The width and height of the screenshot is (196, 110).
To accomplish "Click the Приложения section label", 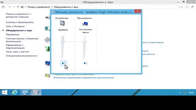I will coord(84,18).
